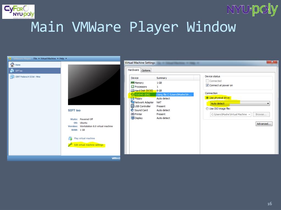The width and height of the screenshot is (281, 210).
Task: Click the SIFT iso black preview thumbnail
Action: [94, 85]
